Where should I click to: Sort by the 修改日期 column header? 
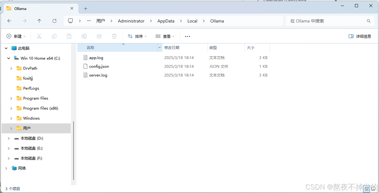pos(185,48)
